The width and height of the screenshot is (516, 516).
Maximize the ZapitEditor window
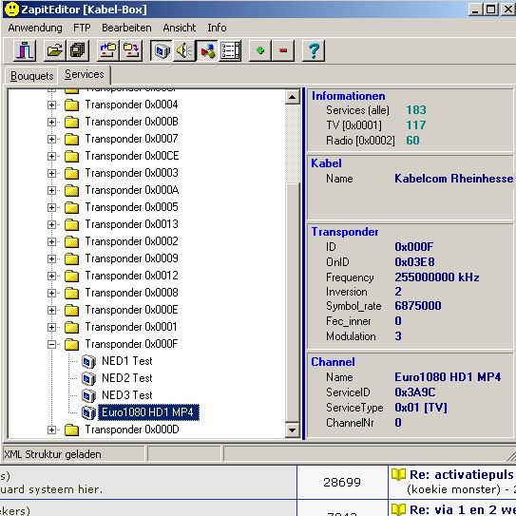[x=491, y=10]
